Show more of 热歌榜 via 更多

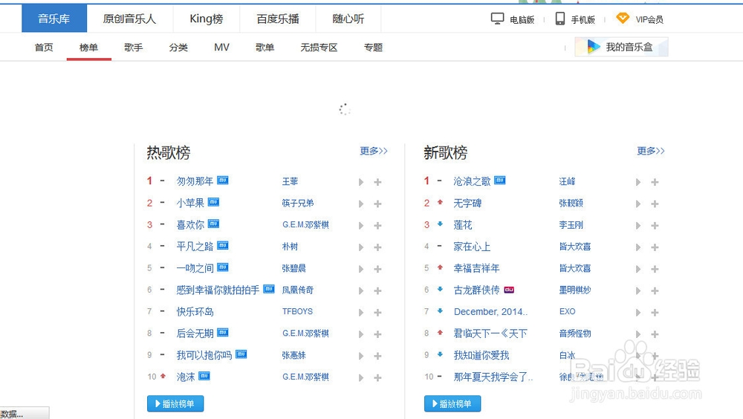point(374,151)
